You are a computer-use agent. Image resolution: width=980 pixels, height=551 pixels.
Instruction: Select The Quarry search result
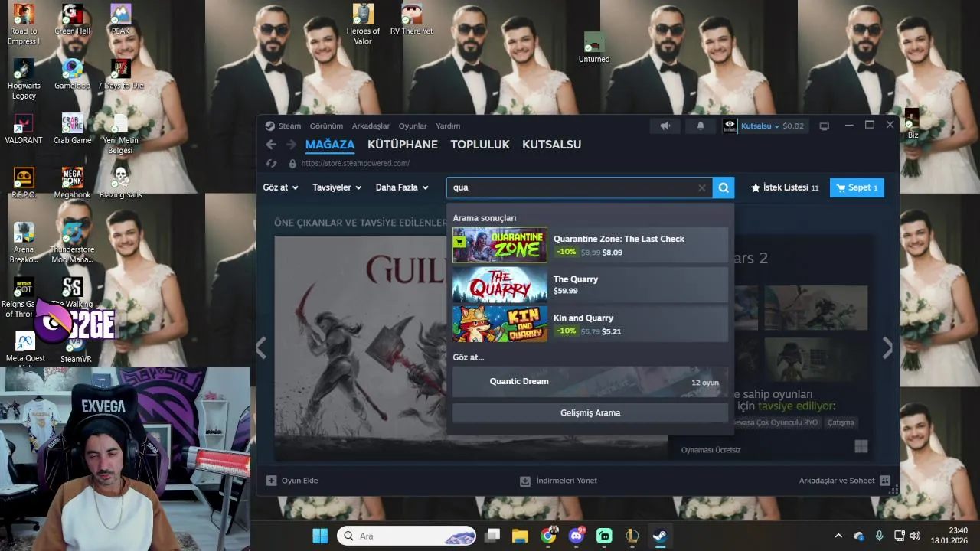(590, 285)
